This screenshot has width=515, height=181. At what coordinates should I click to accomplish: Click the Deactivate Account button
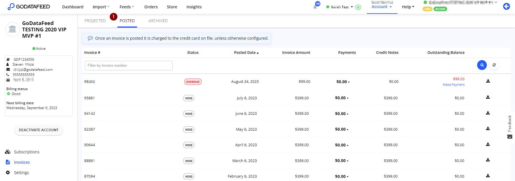39,130
